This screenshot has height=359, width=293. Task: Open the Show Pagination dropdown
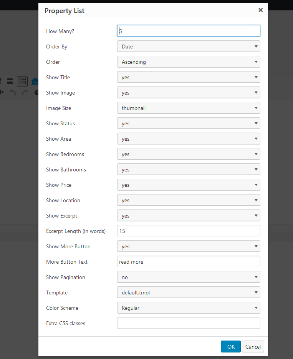[188, 277]
